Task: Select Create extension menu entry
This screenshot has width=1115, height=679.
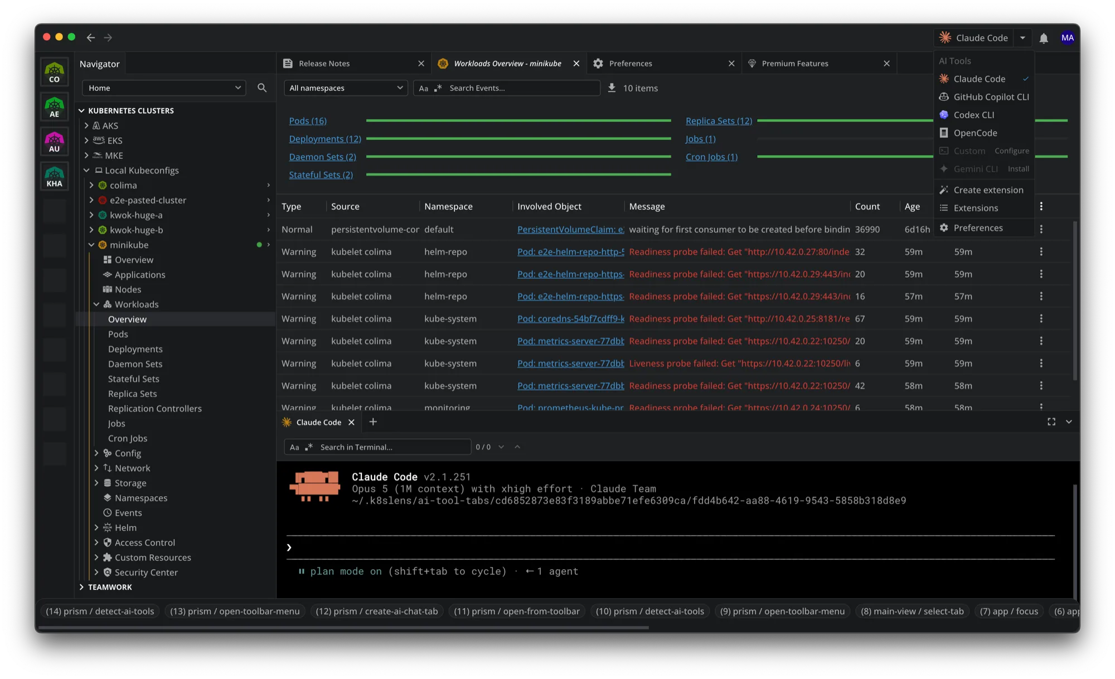Action: tap(984, 190)
